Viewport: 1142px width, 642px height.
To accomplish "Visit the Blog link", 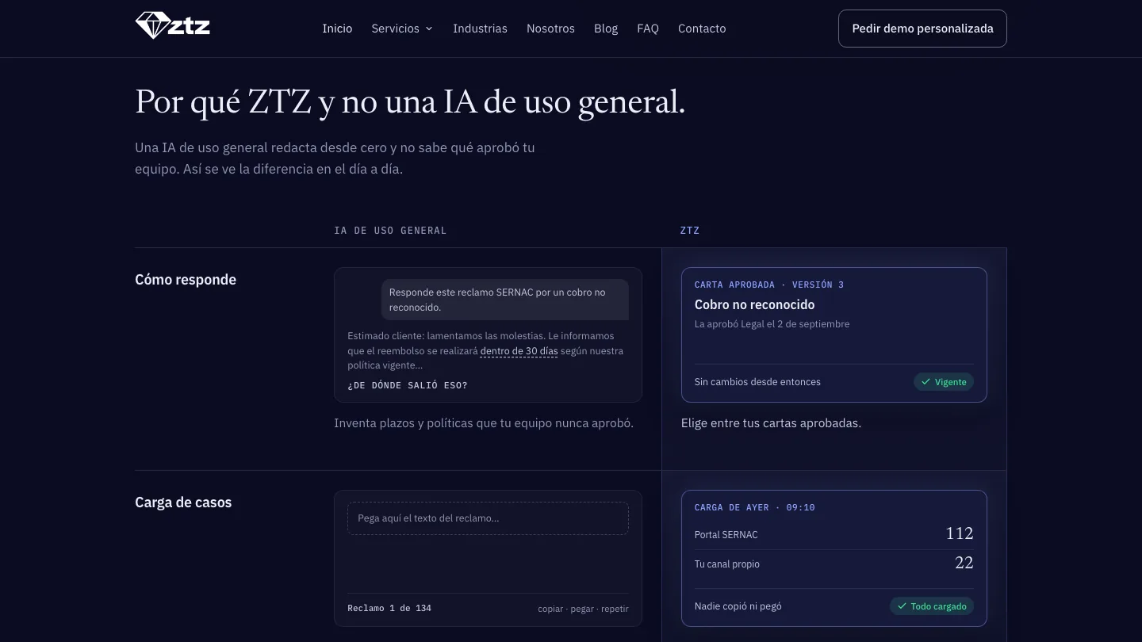I will 606,29.
